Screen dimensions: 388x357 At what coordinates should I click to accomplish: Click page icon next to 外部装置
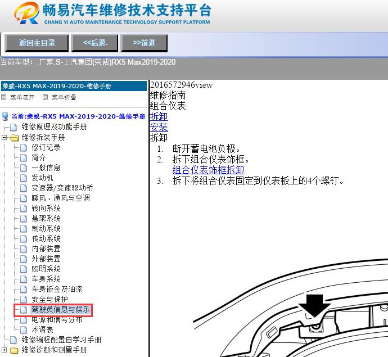click(24, 259)
